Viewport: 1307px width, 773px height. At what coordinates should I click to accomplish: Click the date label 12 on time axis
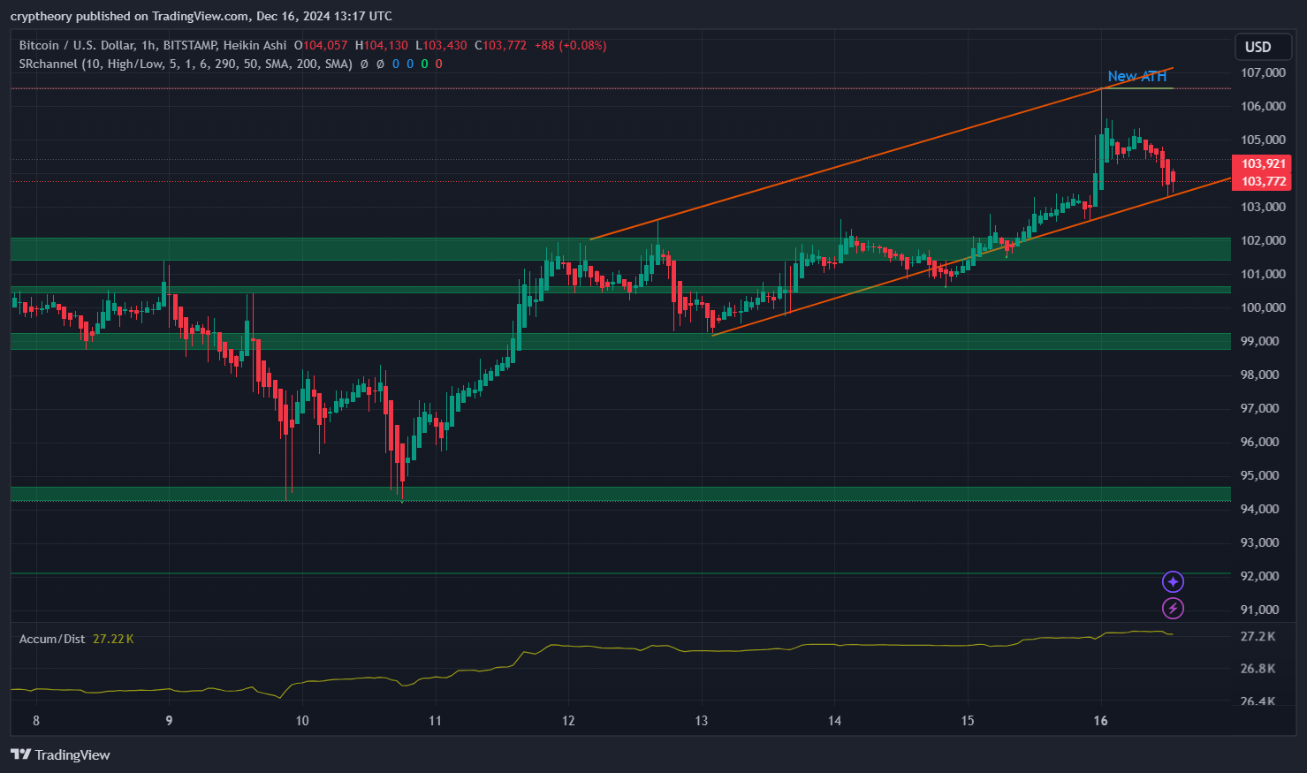pyautogui.click(x=568, y=721)
